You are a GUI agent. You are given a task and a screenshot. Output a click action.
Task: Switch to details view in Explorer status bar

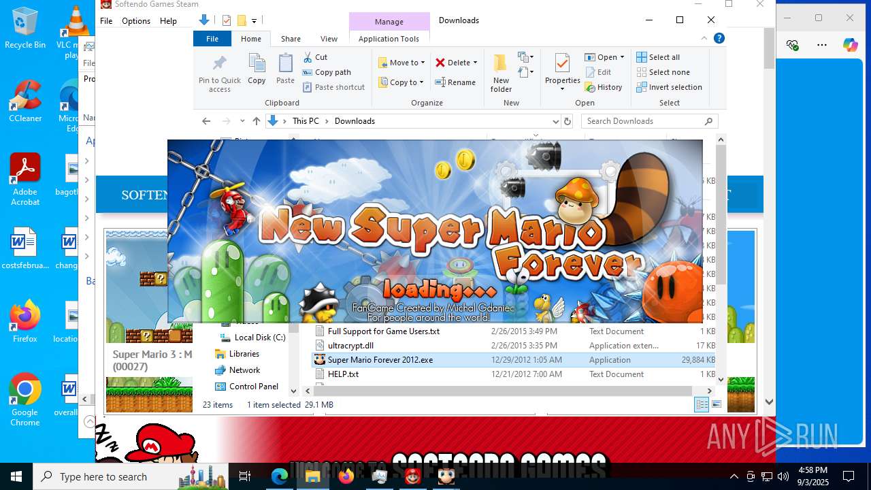(x=702, y=405)
